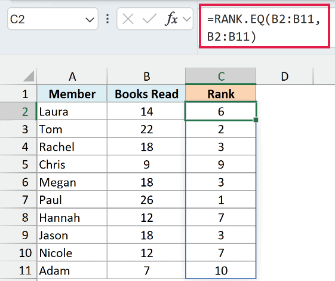Screen dimensions: 335x281
Task: Select row 10 header
Action: (19, 253)
